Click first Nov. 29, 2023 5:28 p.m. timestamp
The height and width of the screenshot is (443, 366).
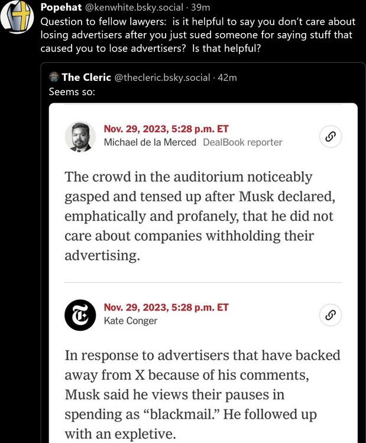point(166,129)
